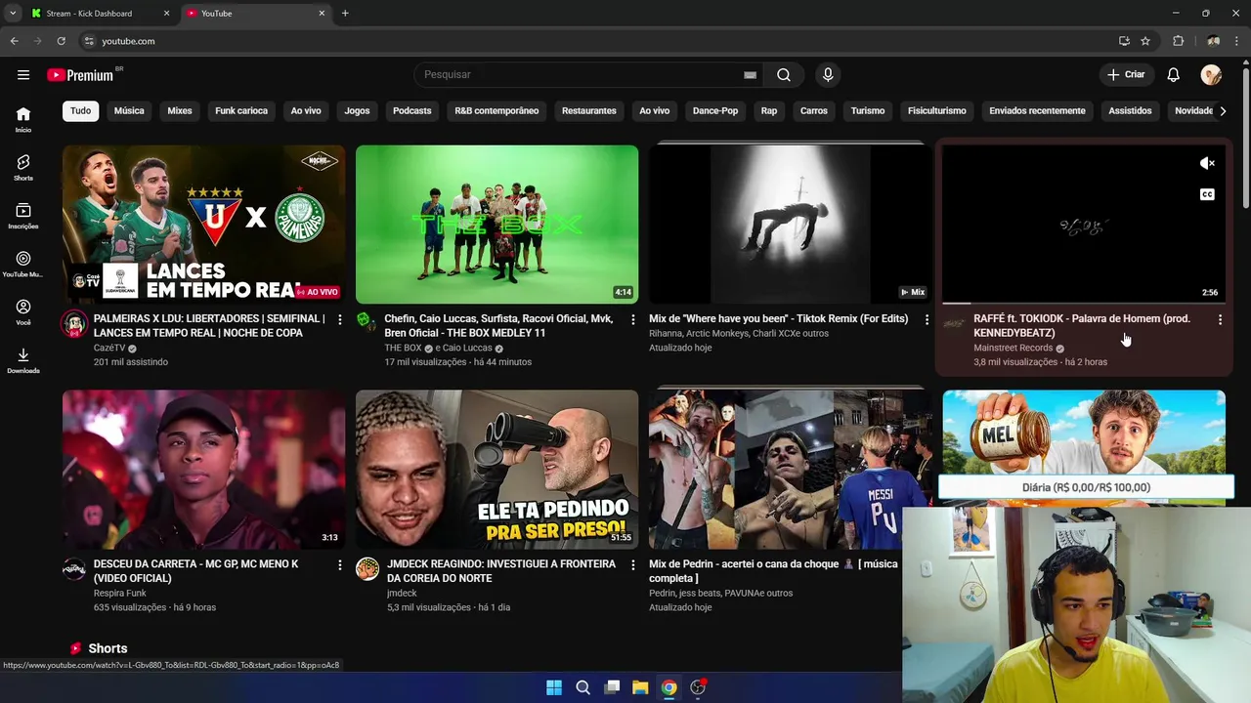This screenshot has height=703, width=1251.
Task: Start voice search with the microphone
Action: [x=828, y=75]
